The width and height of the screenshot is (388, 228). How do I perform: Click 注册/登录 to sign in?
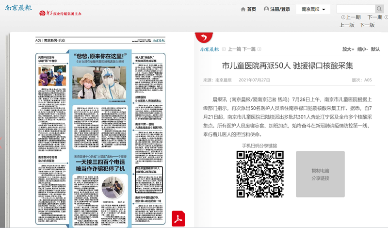coord(280,9)
